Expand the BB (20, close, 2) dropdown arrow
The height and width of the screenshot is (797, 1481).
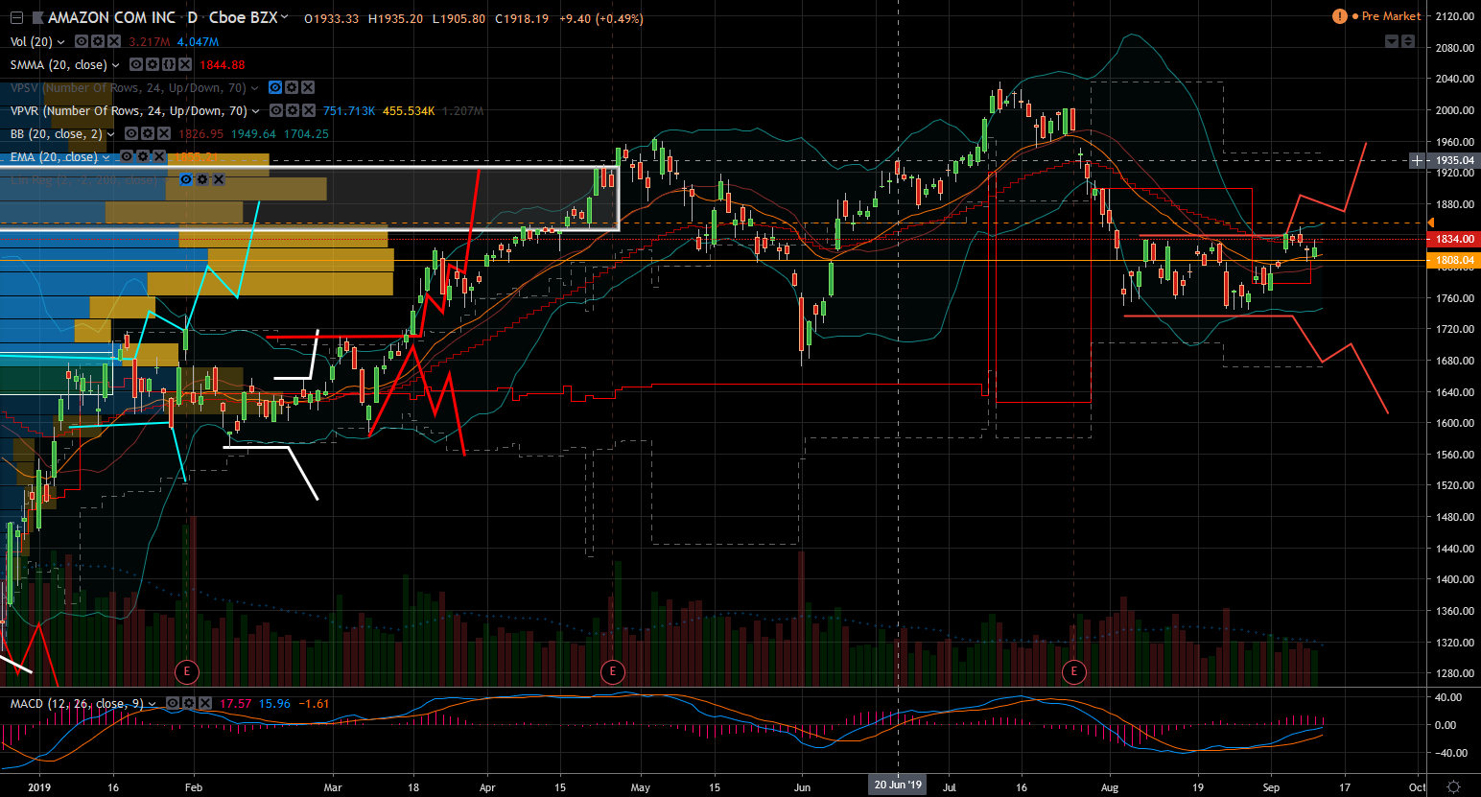111,134
